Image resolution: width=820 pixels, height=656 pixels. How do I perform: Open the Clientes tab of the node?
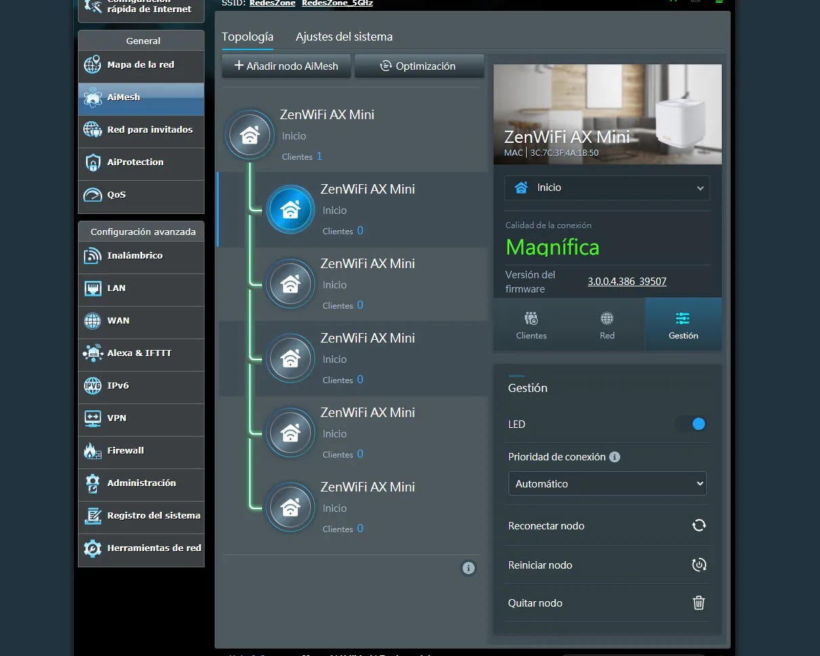(532, 325)
